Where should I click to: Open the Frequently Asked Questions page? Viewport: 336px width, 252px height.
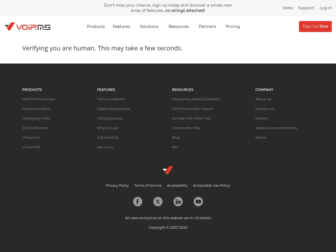196,99
